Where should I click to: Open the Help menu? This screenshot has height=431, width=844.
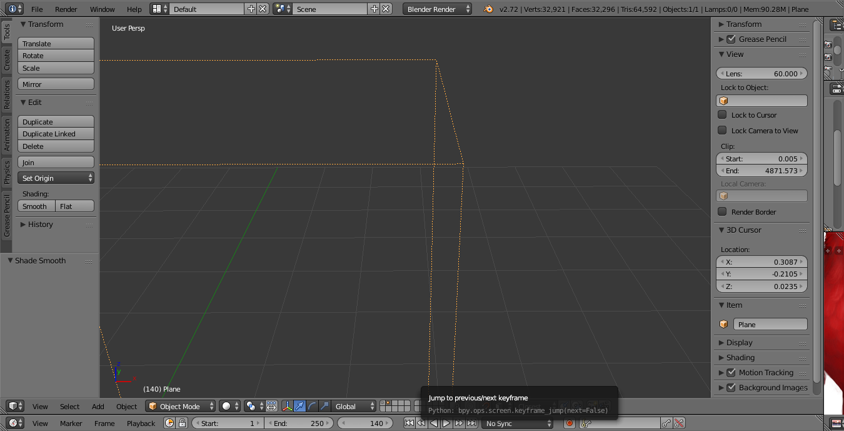tap(134, 9)
